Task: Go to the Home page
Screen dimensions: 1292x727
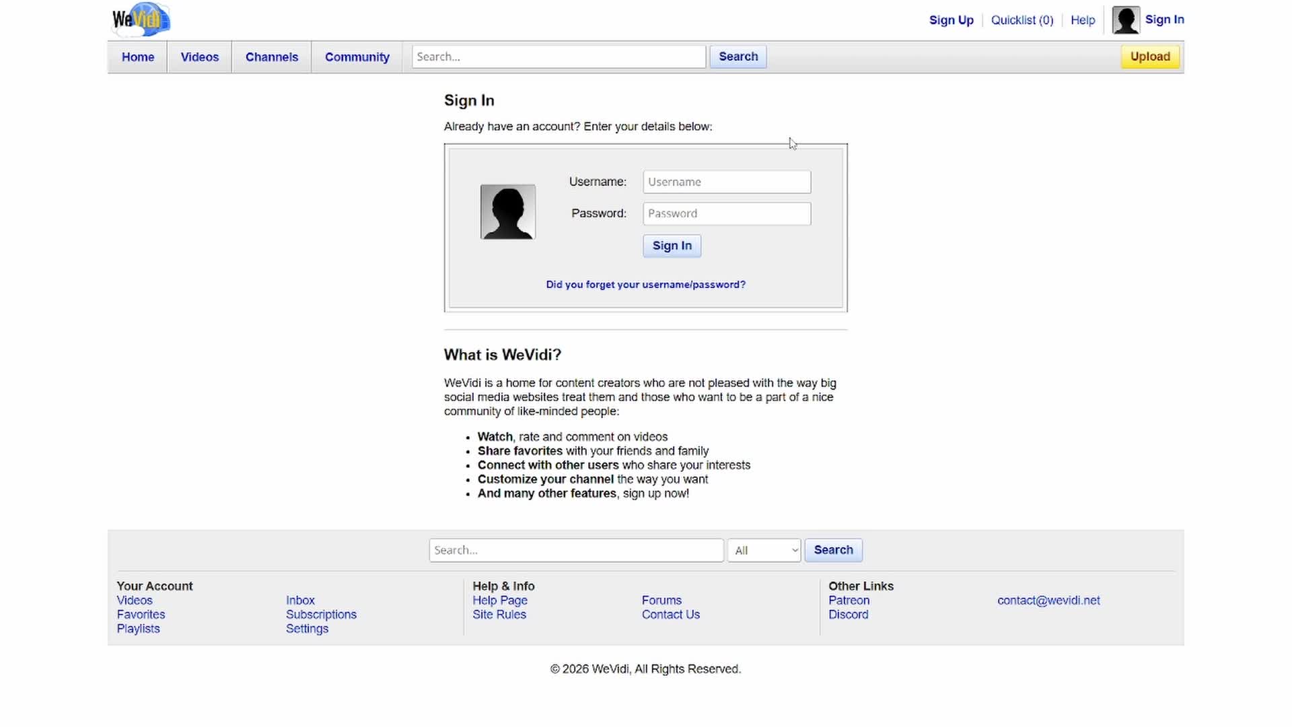Action: point(137,57)
